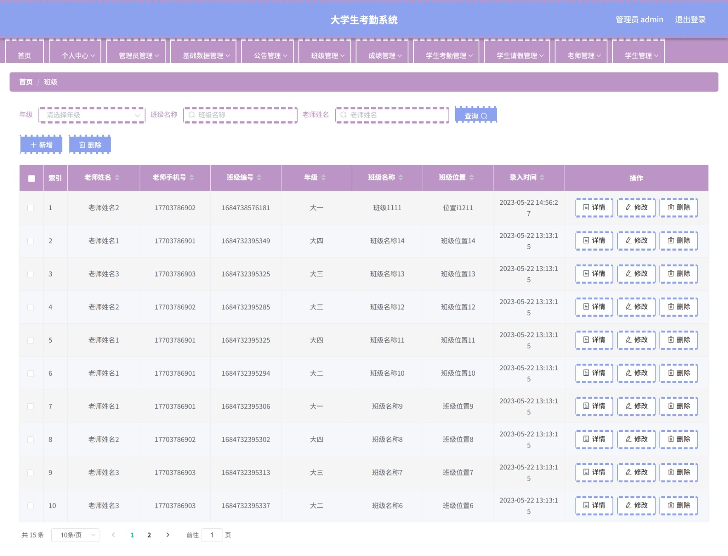Viewport: 728px width, 556px height.
Task: Check the checkbox for row 3
Action: tap(31, 274)
